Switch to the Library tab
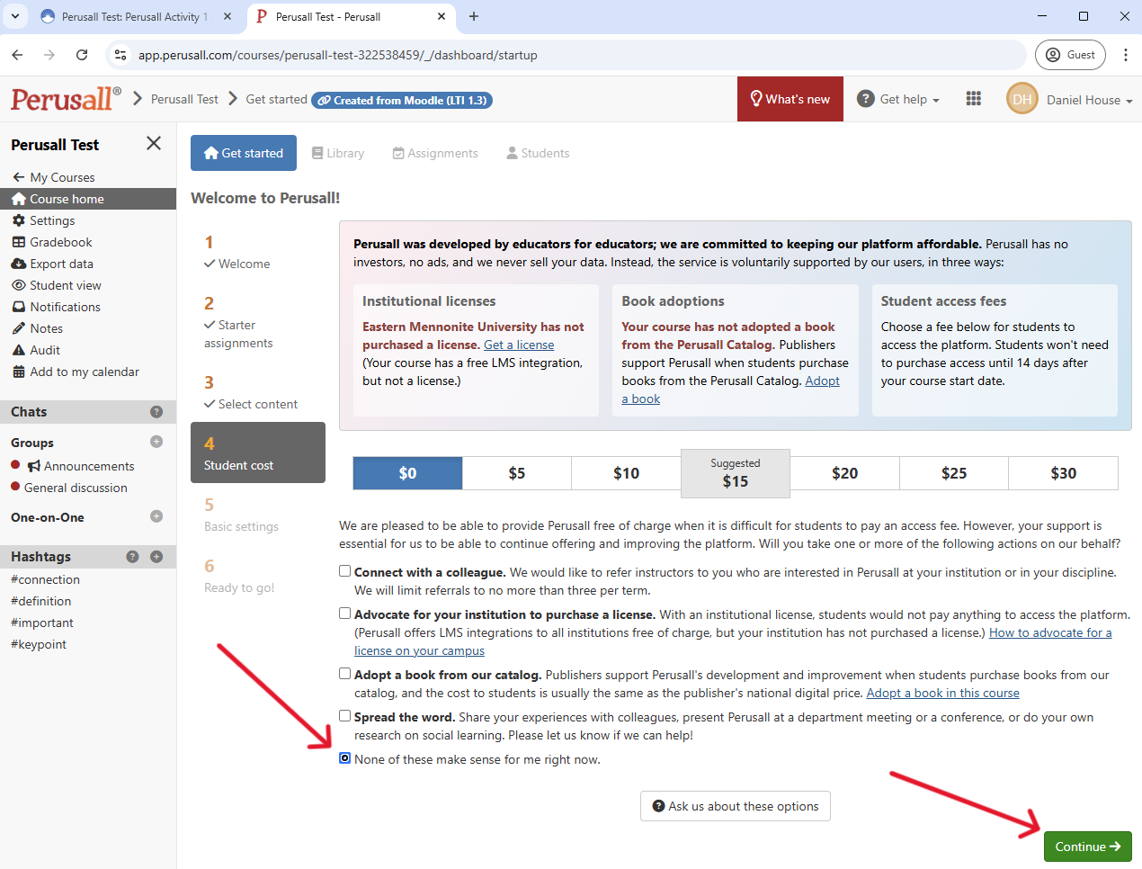Viewport: 1142px width, 869px height. (338, 153)
